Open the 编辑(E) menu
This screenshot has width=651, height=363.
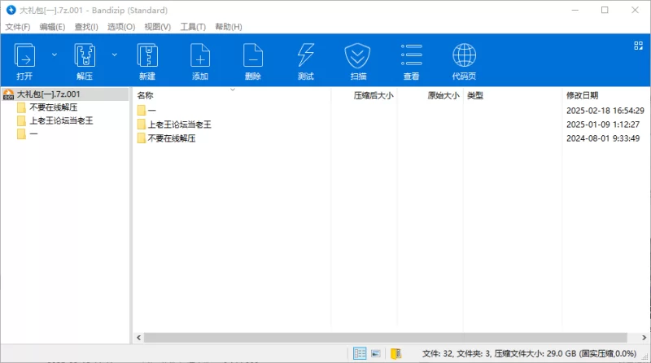pyautogui.click(x=52, y=27)
